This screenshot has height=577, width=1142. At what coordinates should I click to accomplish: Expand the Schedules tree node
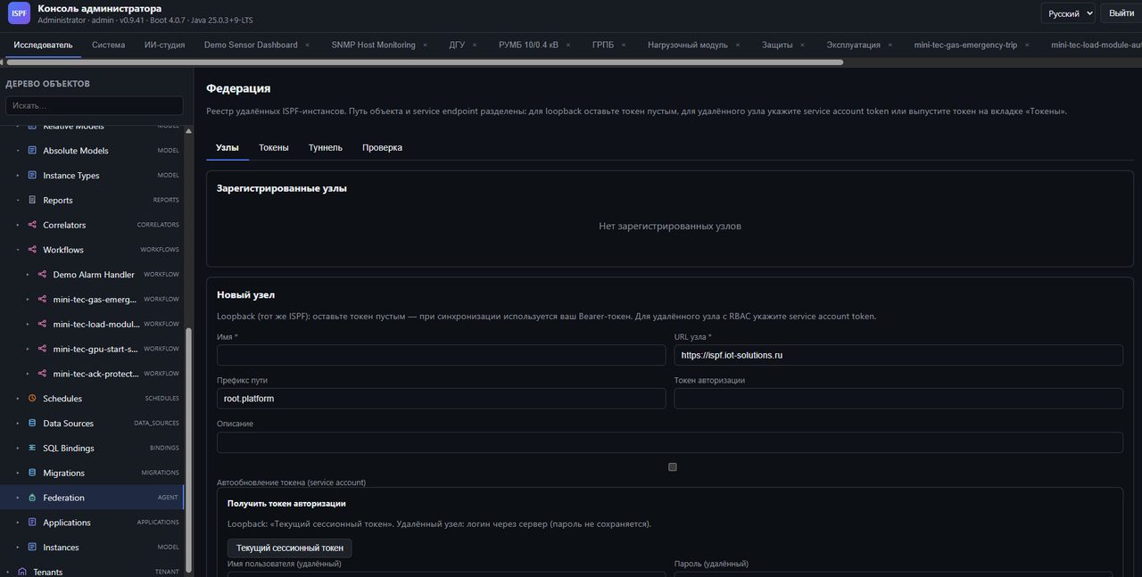(x=18, y=399)
